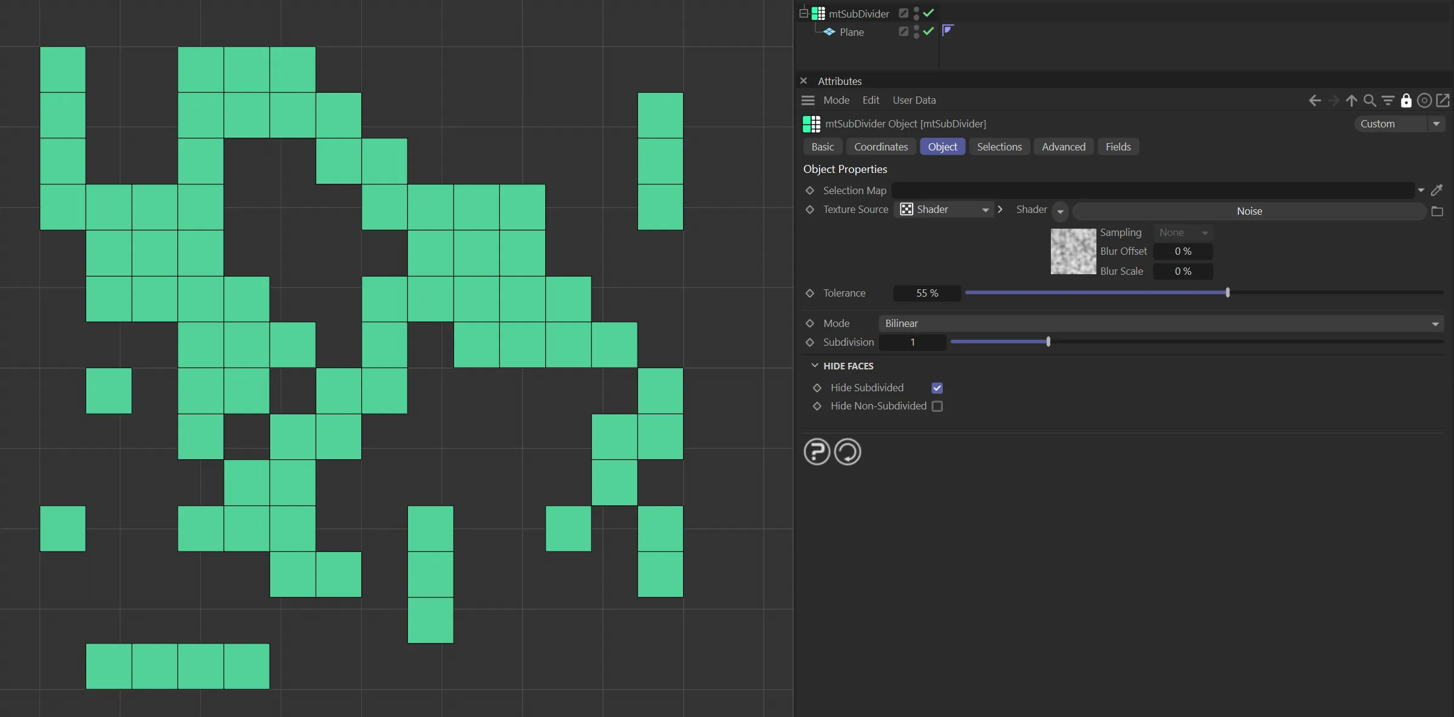Open Texture Source Shader dropdown
Viewport: 1454px width, 717px height.
(x=944, y=210)
